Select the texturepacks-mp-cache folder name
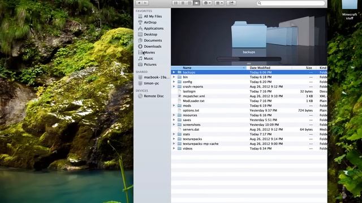 (201, 144)
